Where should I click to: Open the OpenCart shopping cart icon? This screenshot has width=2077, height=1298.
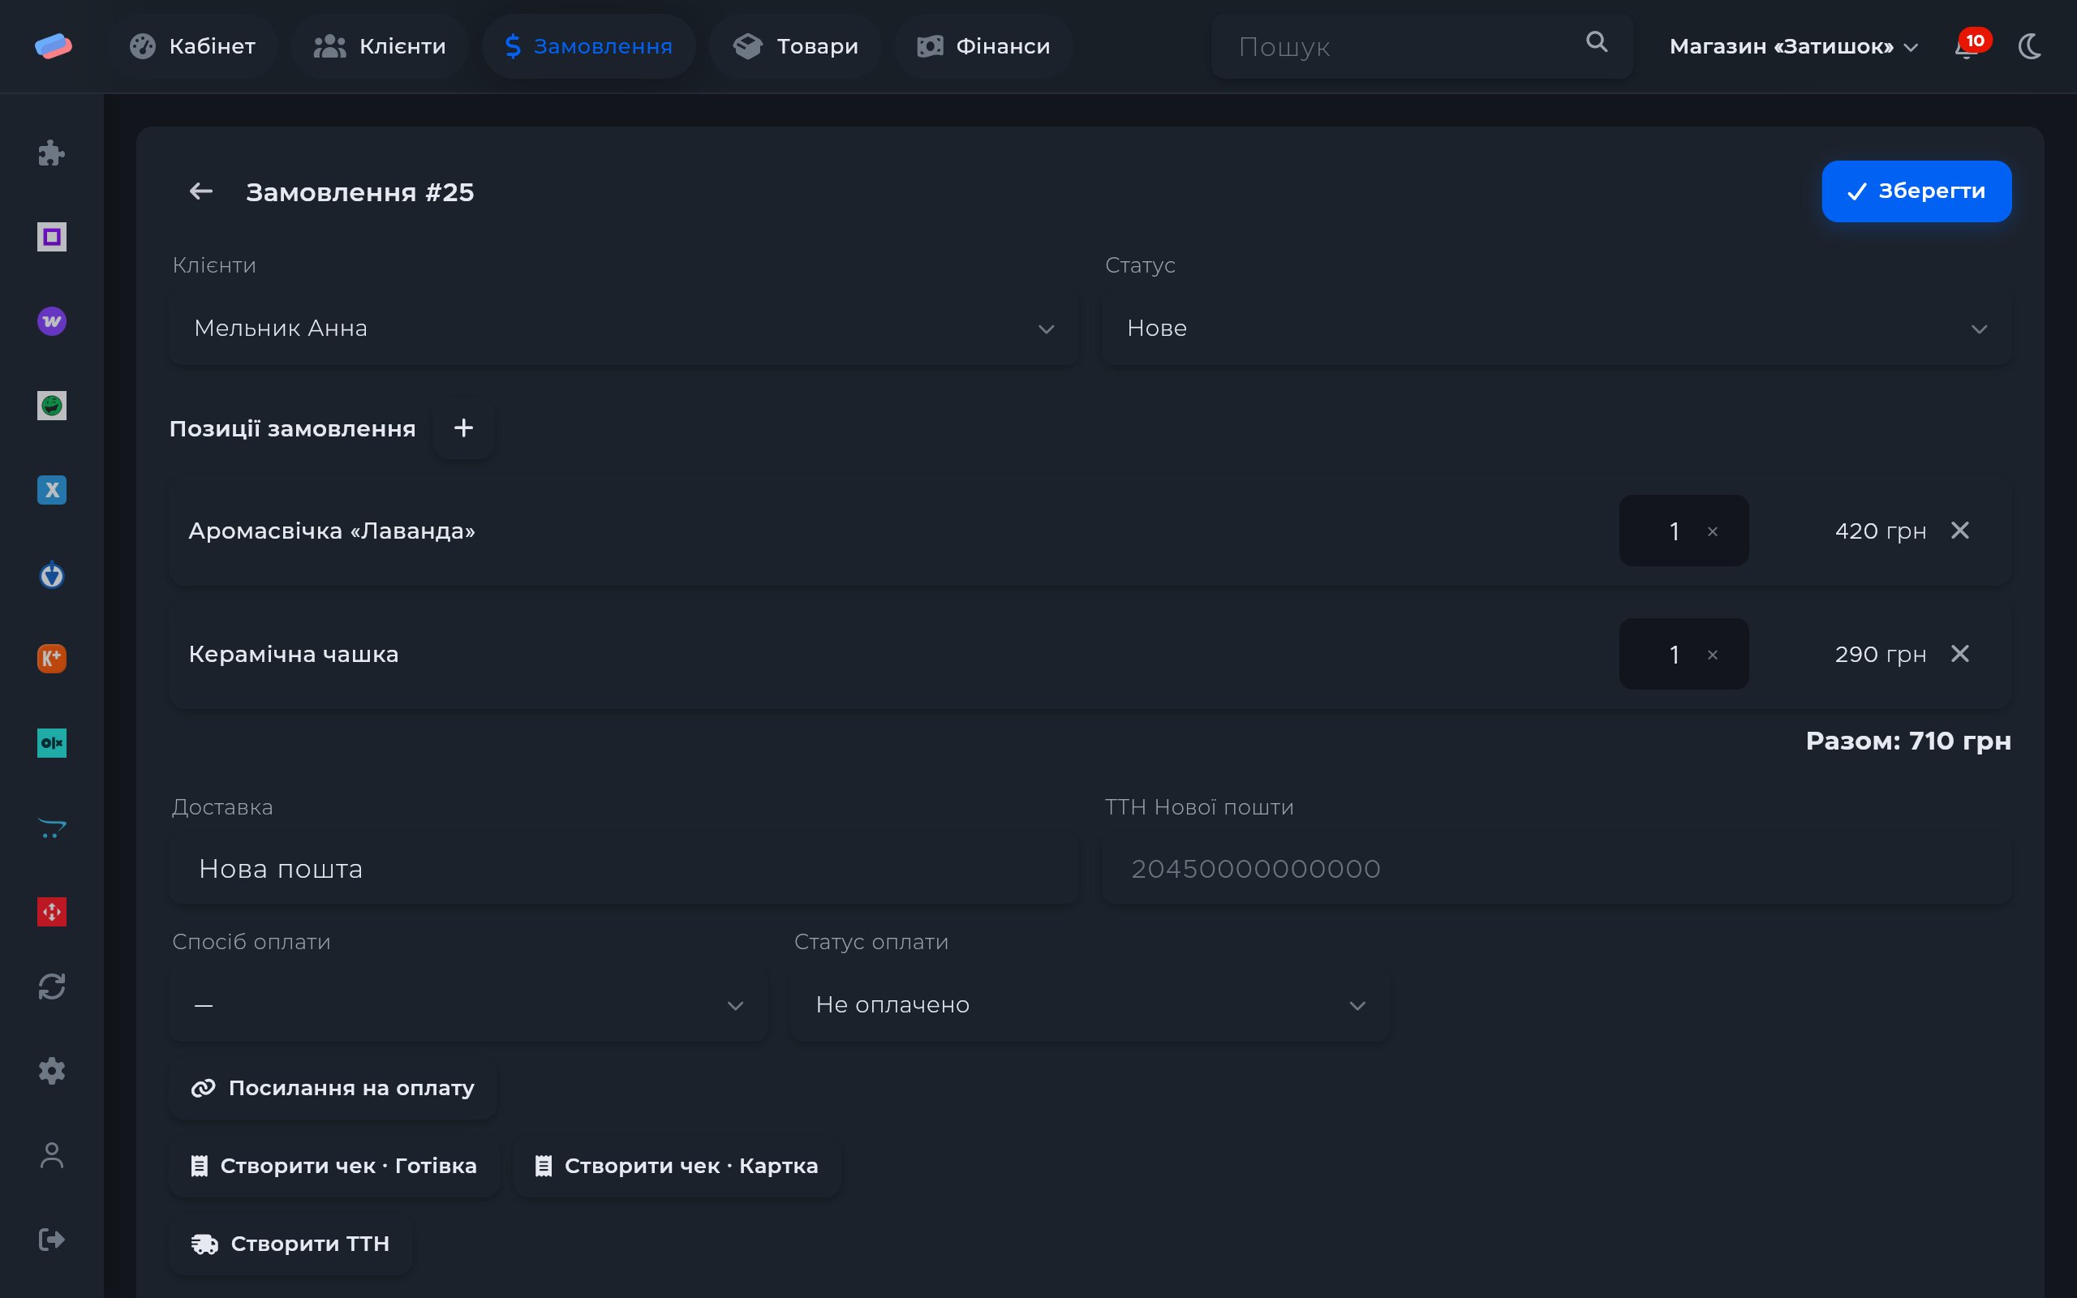coord(51,827)
